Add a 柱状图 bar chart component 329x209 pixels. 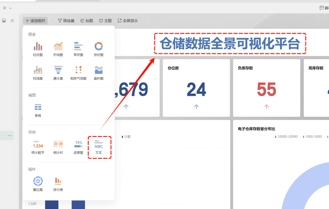tap(38, 49)
